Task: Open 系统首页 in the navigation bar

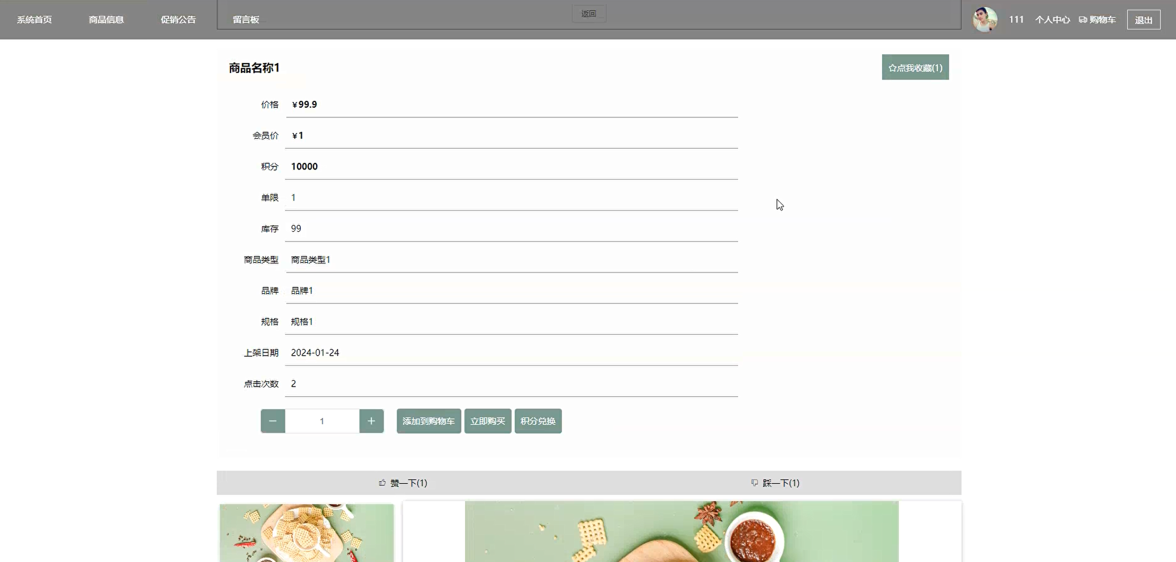Action: pos(34,20)
